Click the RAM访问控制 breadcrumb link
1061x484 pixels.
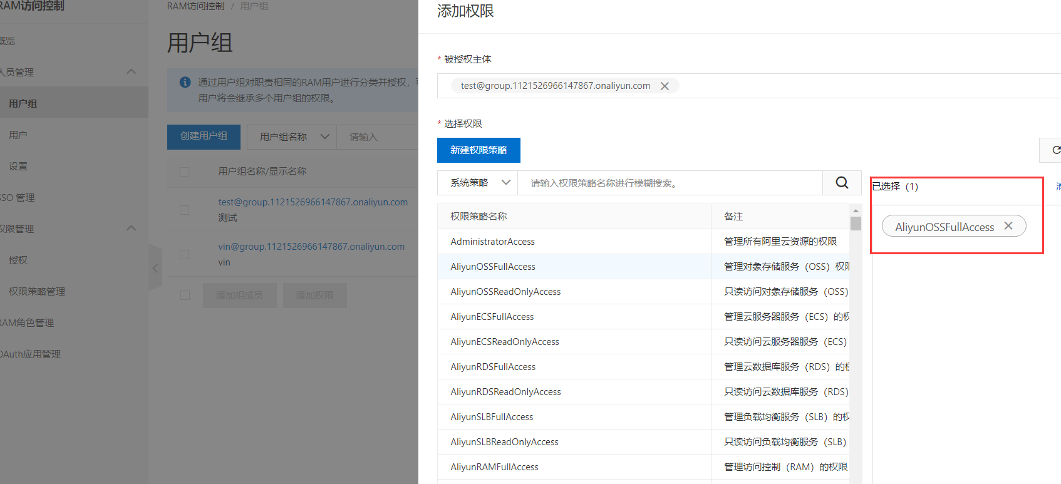click(195, 6)
